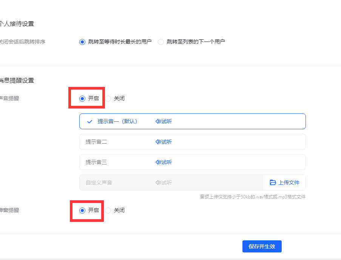
Task: Click the audio upload format hint text
Action: pos(253,197)
